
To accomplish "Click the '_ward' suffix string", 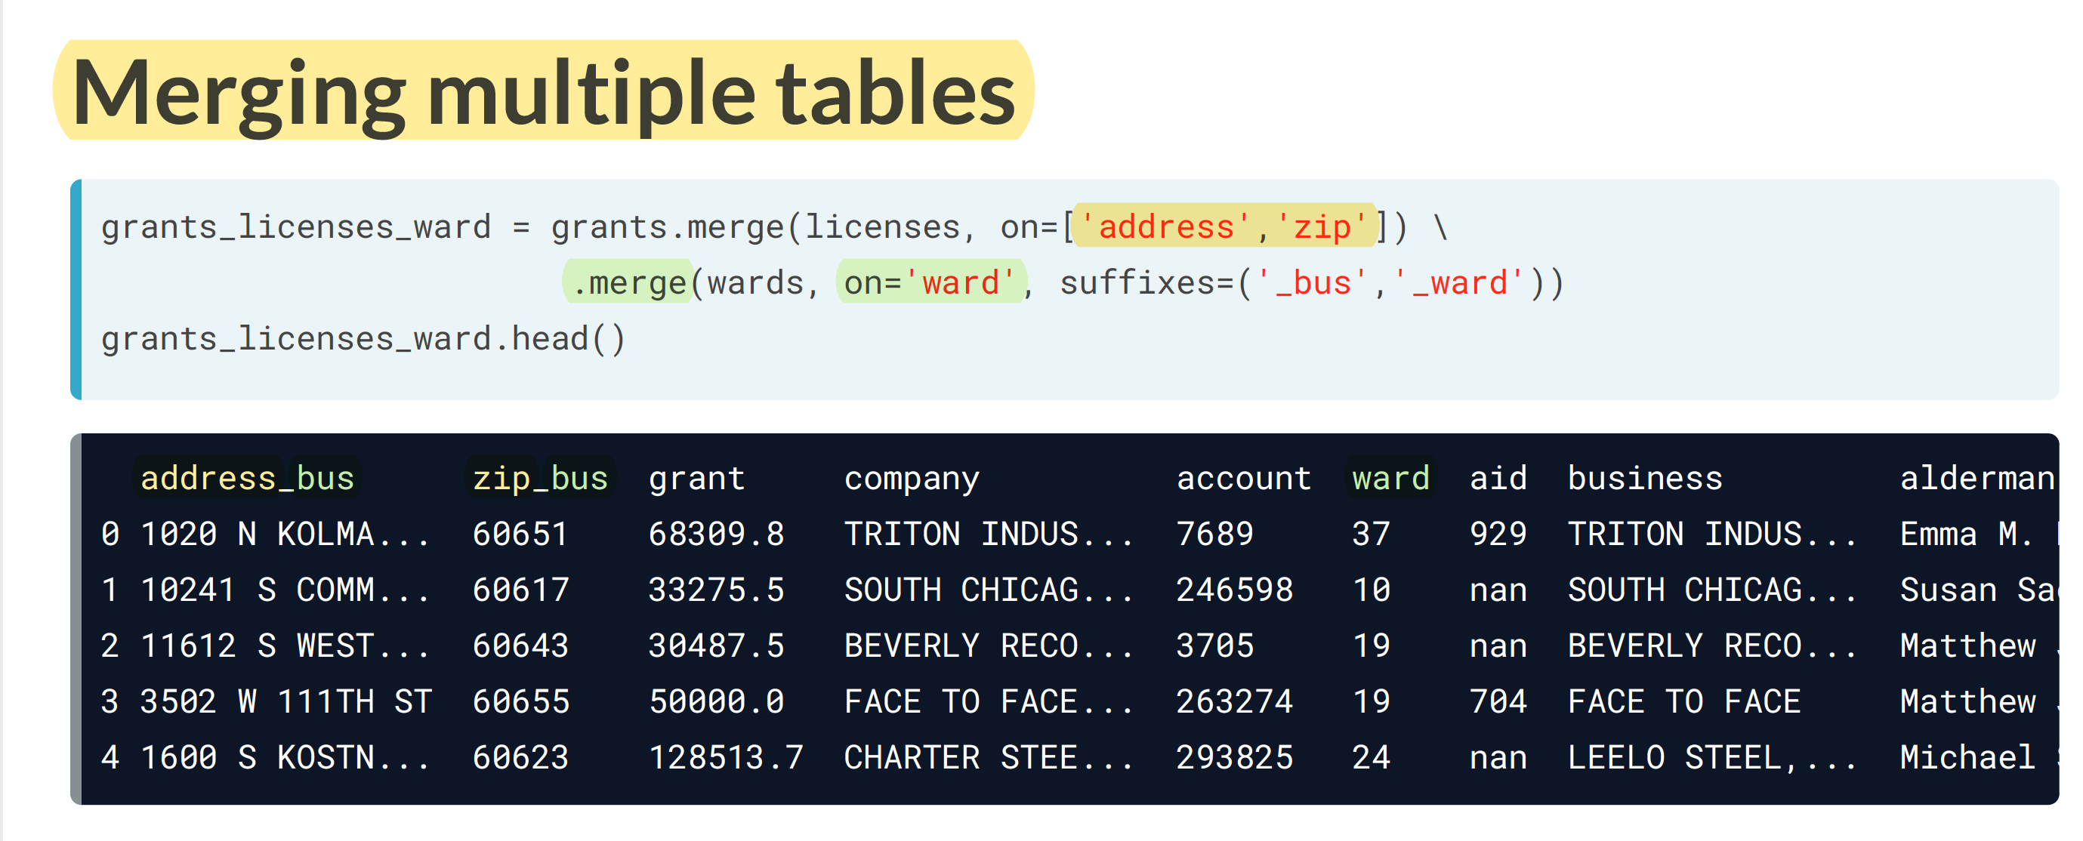I will 1458,283.
